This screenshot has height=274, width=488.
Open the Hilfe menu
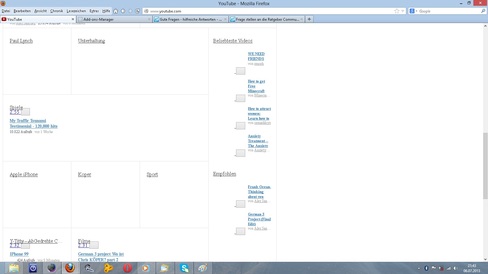click(106, 11)
